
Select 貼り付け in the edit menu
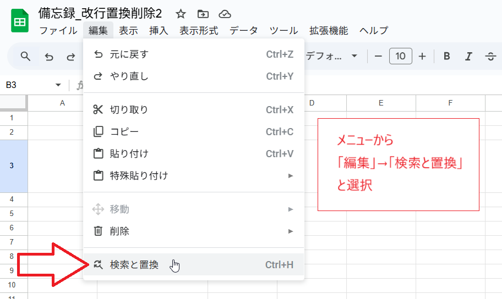coord(194,153)
